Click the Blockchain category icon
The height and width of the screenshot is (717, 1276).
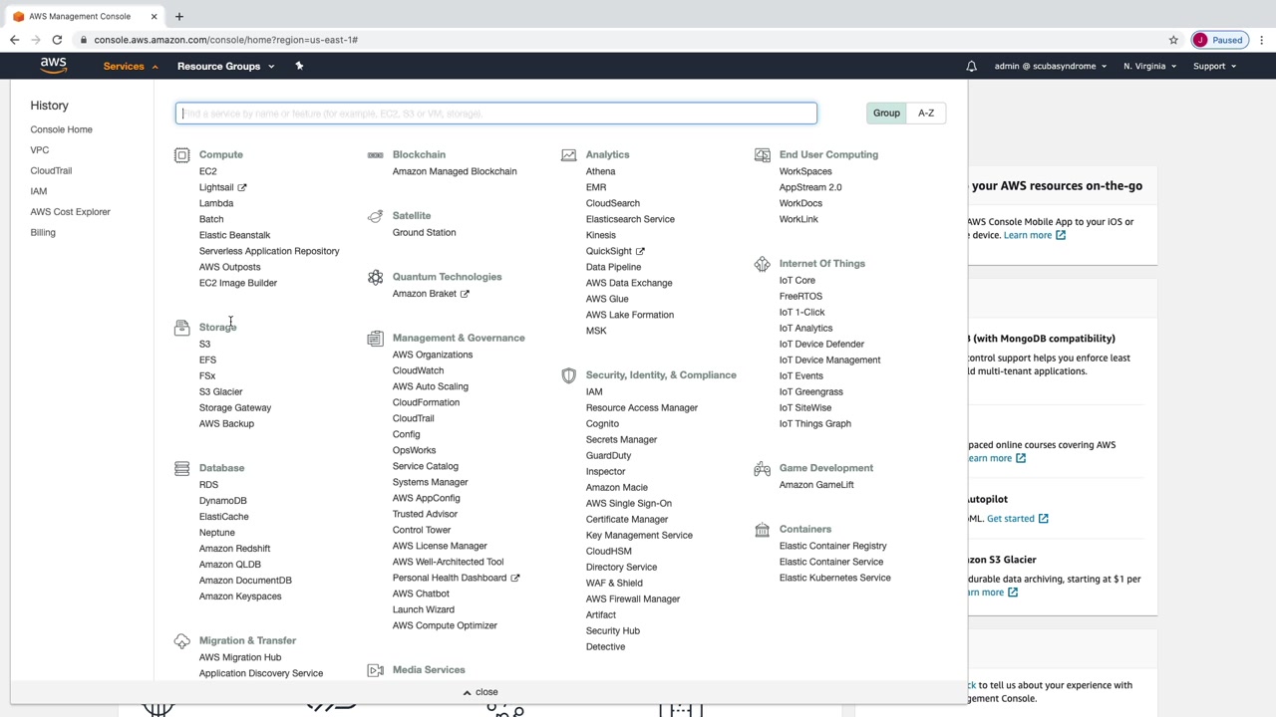pyautogui.click(x=375, y=154)
